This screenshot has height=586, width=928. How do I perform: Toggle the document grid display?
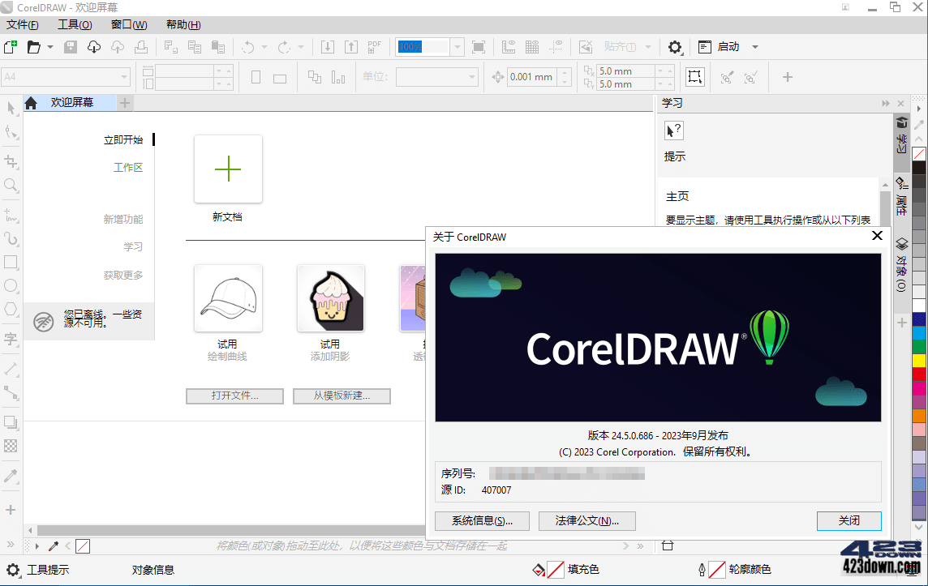pyautogui.click(x=533, y=46)
